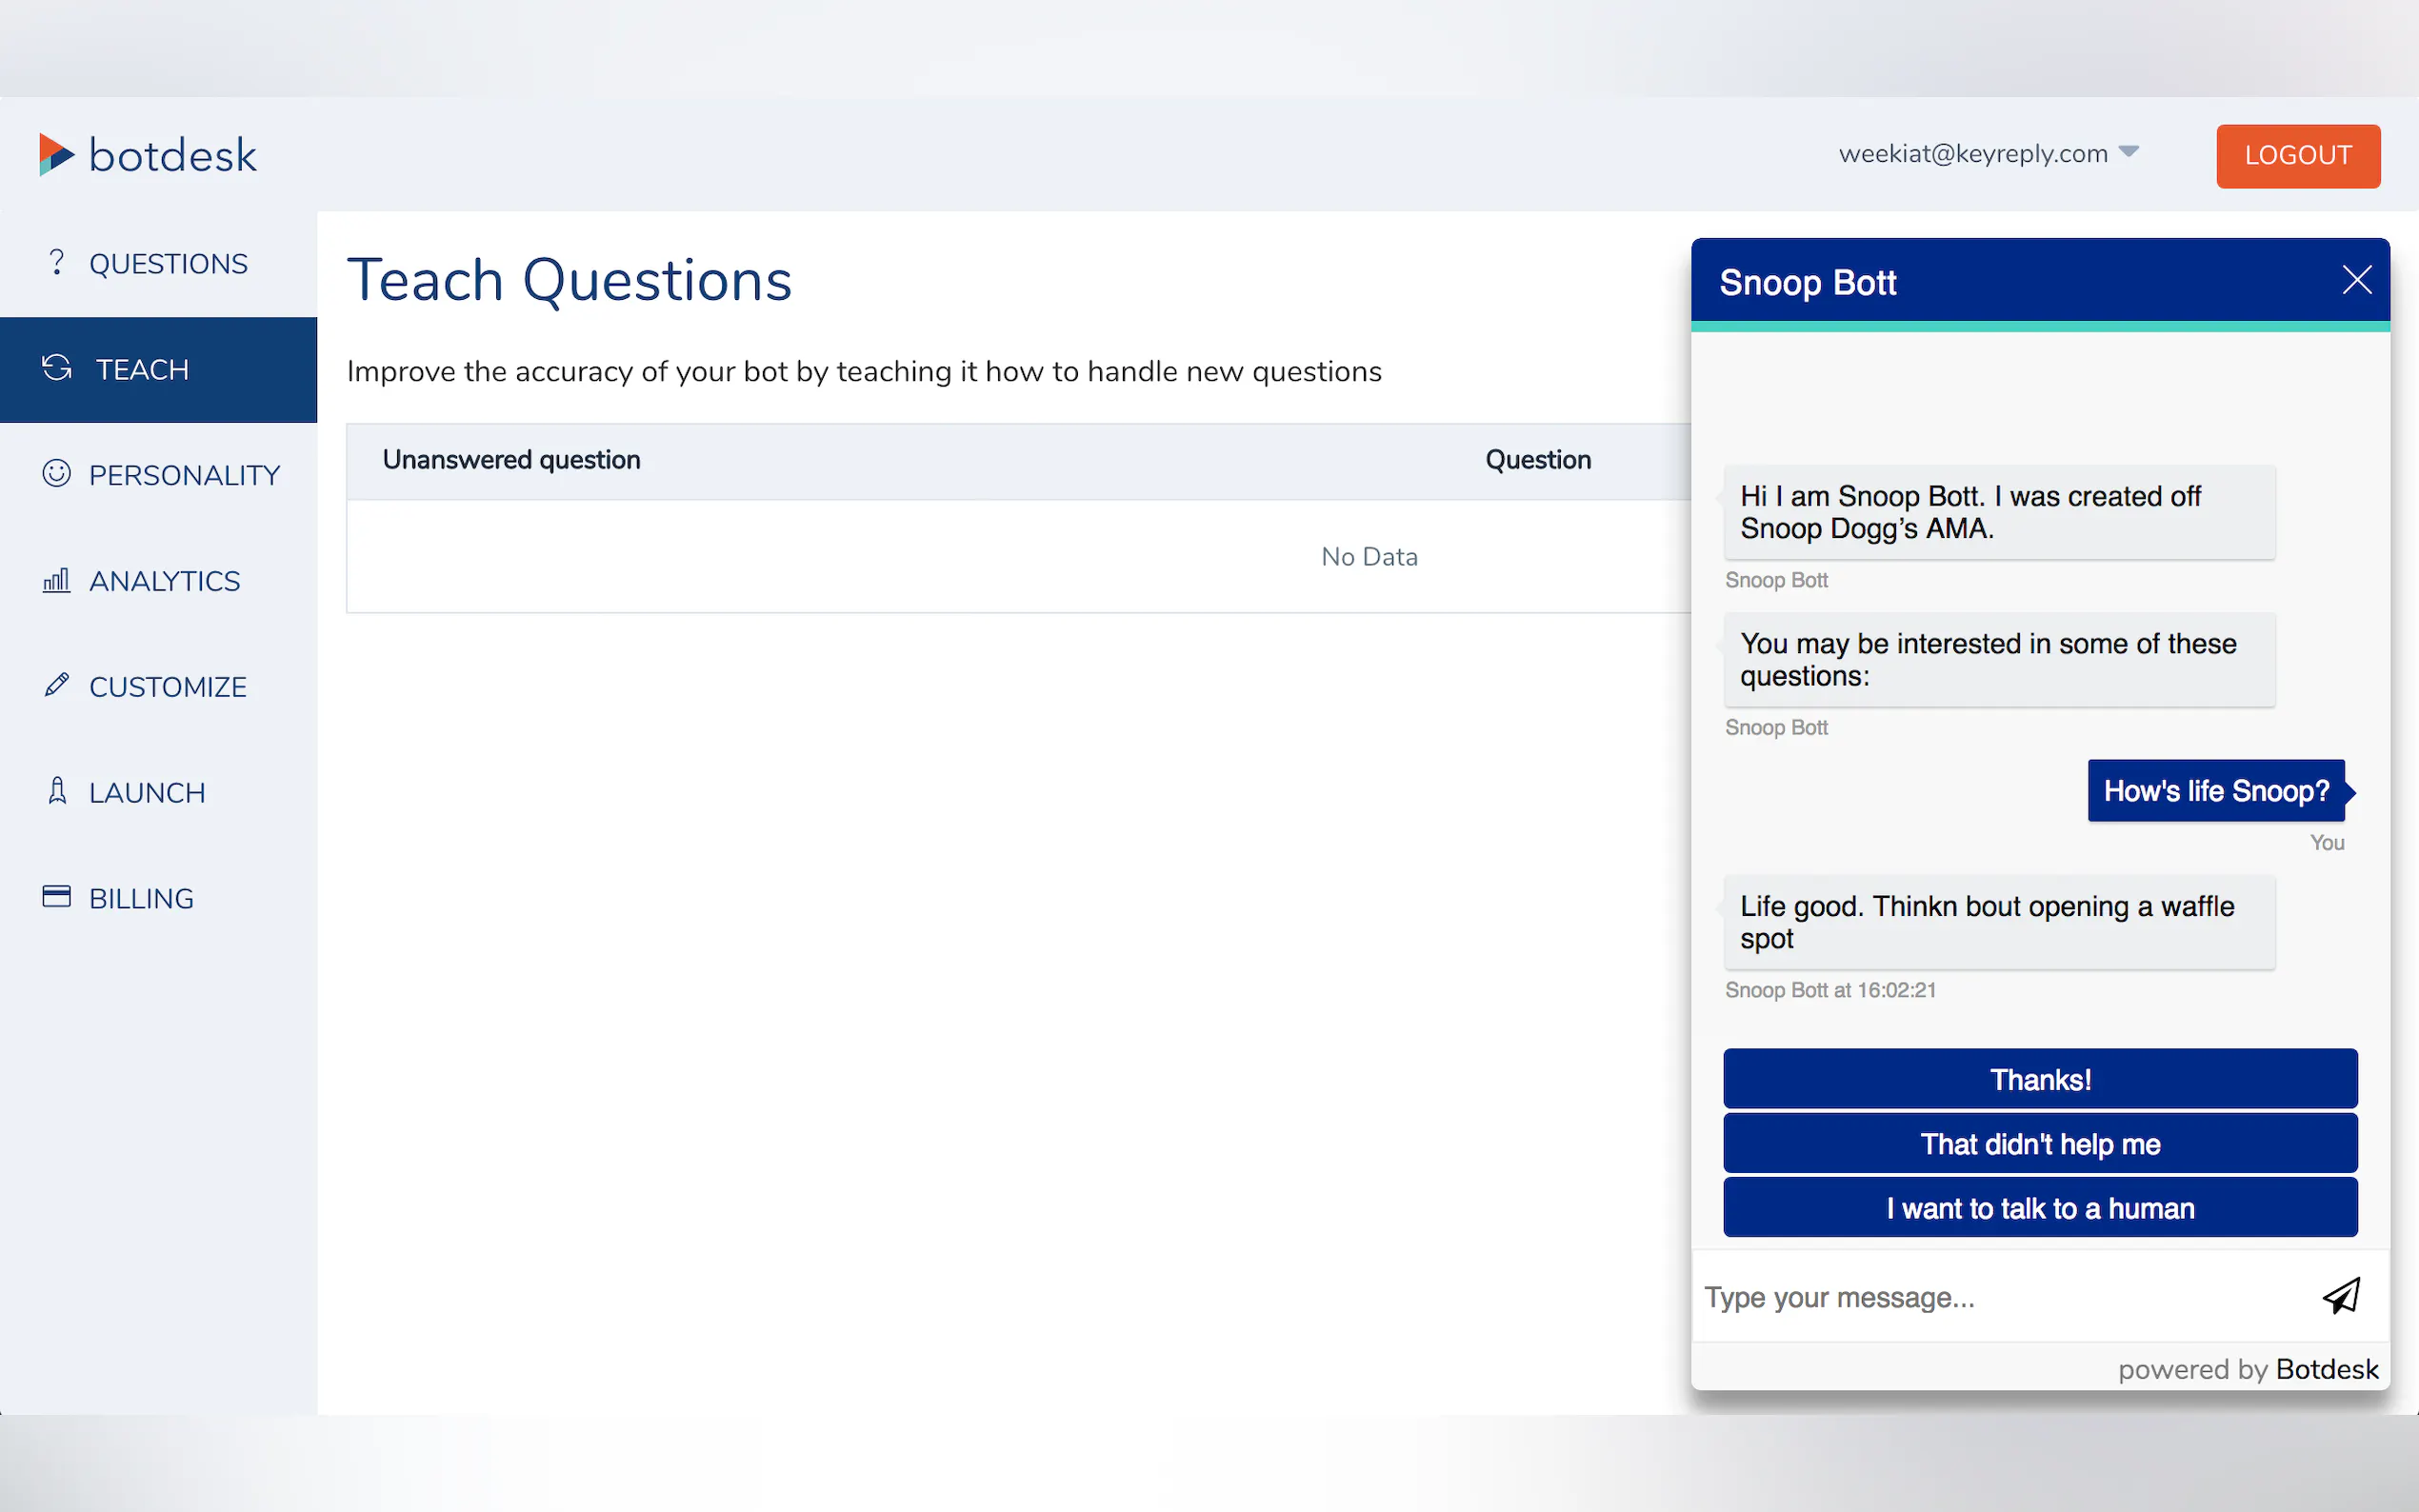
Task: Click the Analytics bar chart icon
Action: click(57, 580)
